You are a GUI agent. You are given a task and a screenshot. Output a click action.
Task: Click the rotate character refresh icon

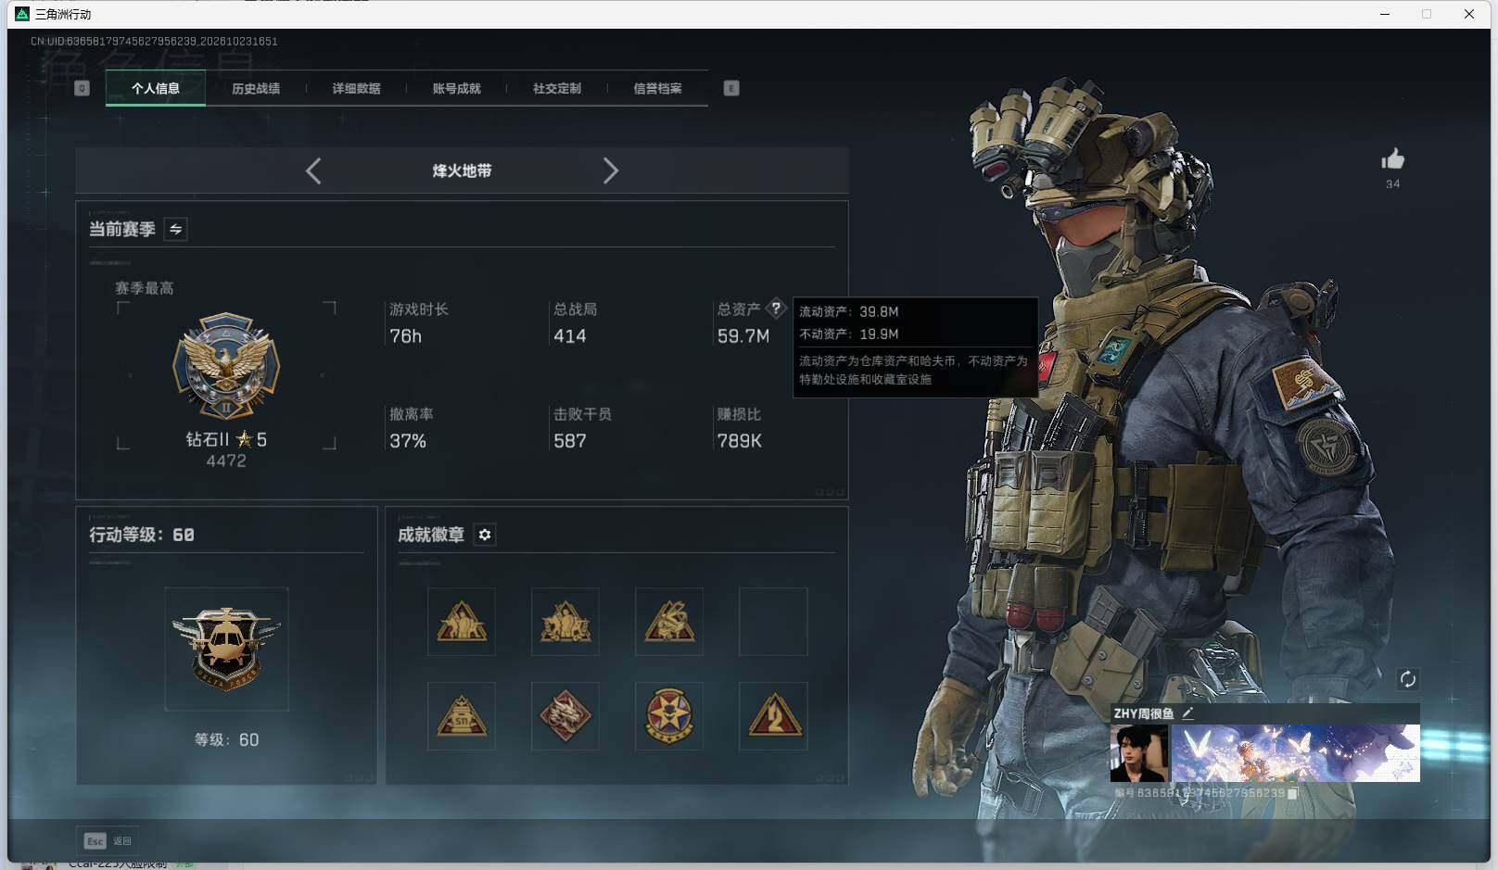point(1407,679)
